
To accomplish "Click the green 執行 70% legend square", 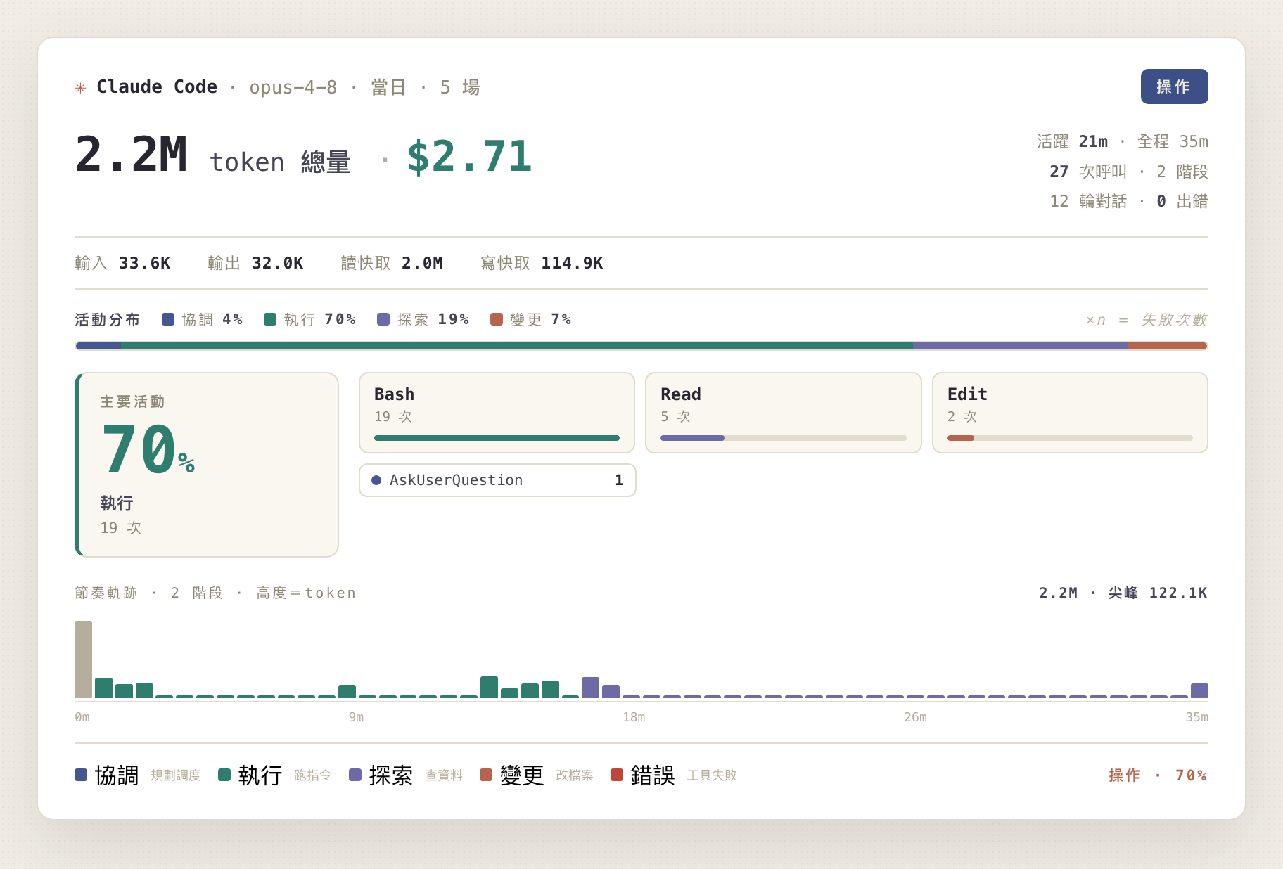I will pos(270,319).
